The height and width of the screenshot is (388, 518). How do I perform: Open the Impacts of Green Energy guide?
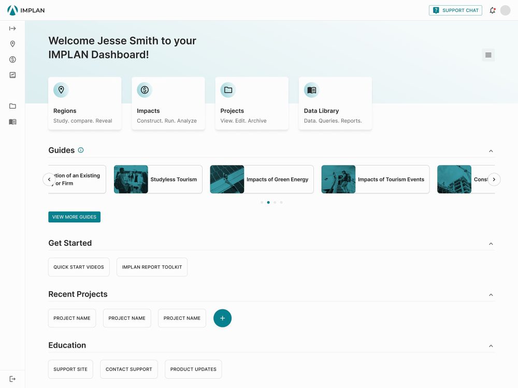[x=262, y=179]
